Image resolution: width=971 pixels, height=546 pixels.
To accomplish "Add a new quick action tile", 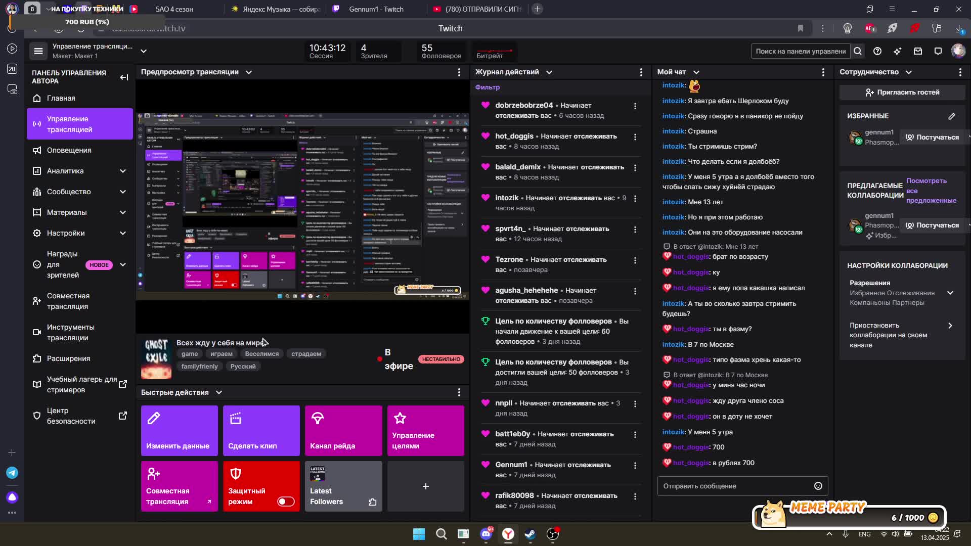I will click(426, 486).
